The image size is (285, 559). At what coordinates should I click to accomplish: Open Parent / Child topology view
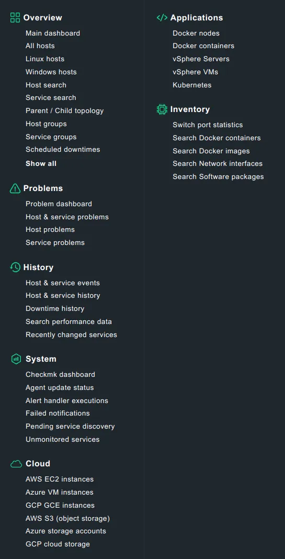(x=64, y=111)
